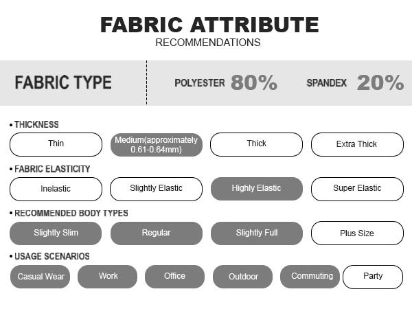Pick the Extra Thick option
412x309 pixels.
pyautogui.click(x=357, y=144)
